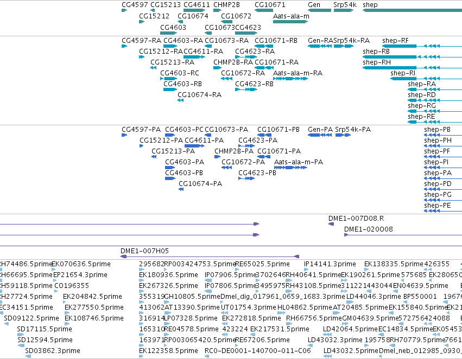Select the CG4597 gene glyph
Image resolution: width=462 pixels, height=359 pixels.
tap(124, 11)
